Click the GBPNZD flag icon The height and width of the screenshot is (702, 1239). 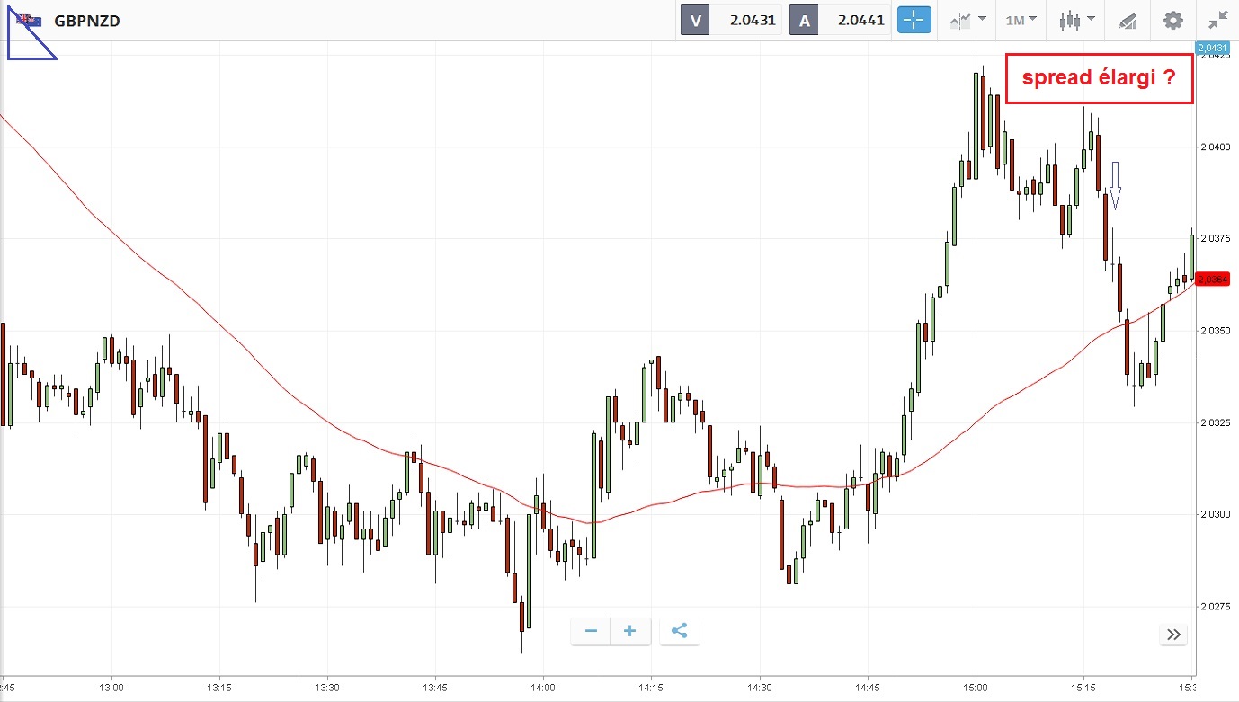pos(29,20)
